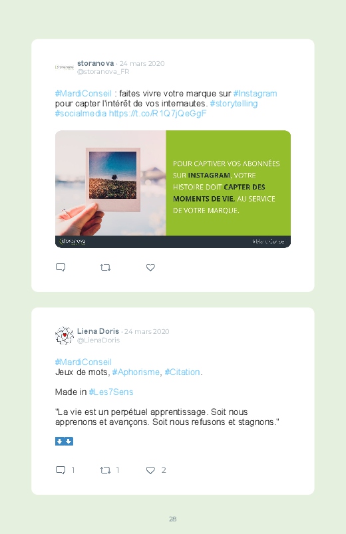
Task: Click the Liena Doris profile avatar
Action: click(x=65, y=335)
